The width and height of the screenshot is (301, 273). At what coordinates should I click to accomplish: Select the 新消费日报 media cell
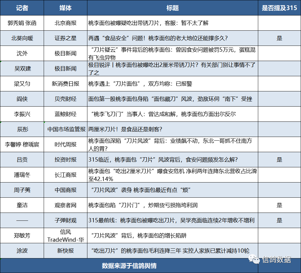pos(66,84)
